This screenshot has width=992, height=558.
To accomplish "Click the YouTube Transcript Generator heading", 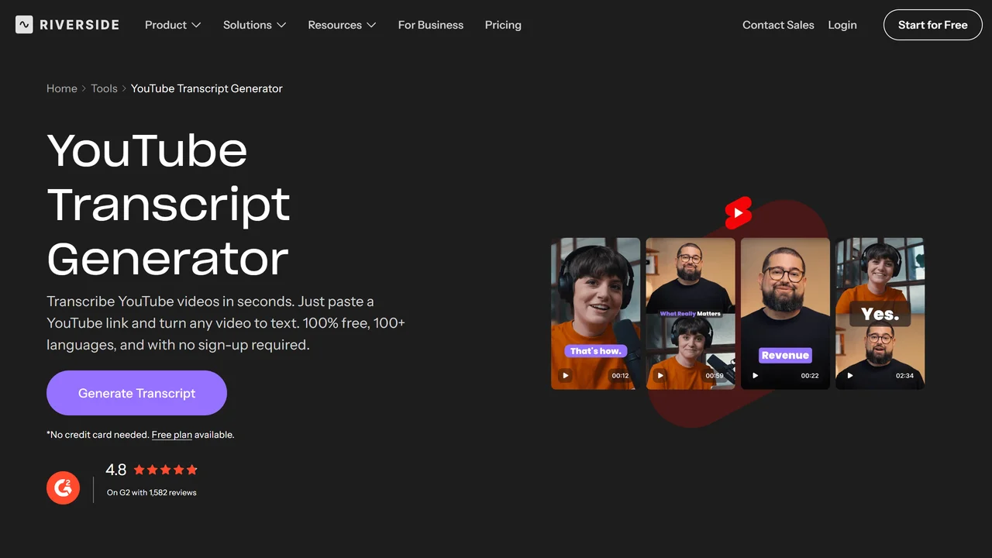I will pos(168,204).
